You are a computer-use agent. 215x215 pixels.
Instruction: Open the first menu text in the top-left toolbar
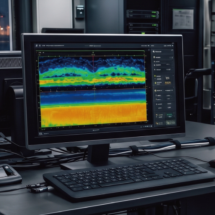(x=43, y=46)
